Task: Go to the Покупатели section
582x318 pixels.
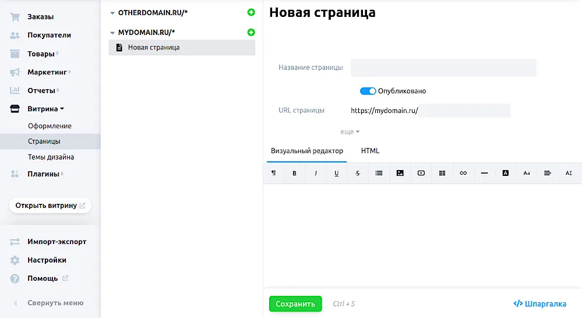Action: pos(49,36)
